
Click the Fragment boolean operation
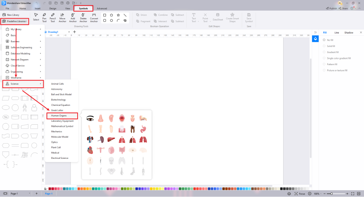pyautogui.click(x=143, y=21)
